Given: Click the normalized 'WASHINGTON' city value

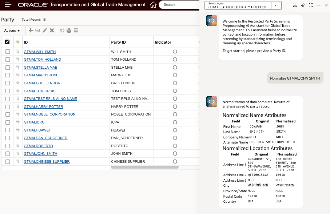Looking at the screenshot, I should [285, 185].
